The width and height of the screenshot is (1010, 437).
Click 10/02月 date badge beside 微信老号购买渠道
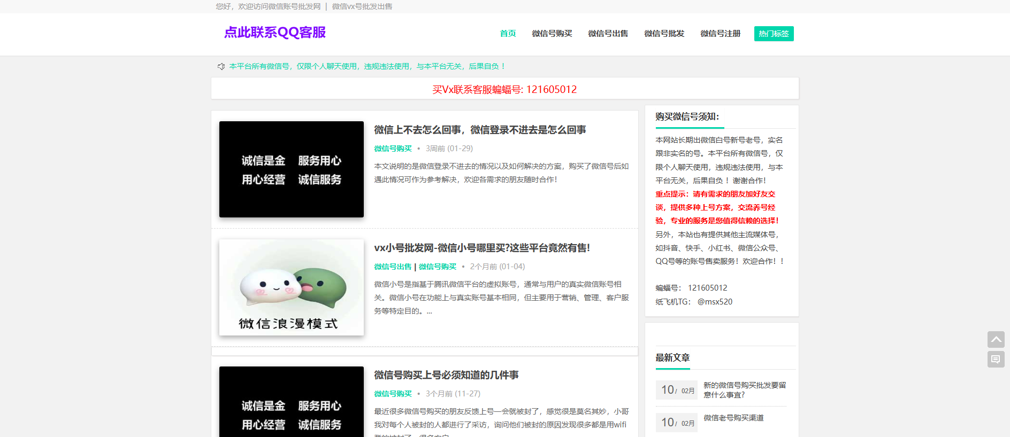coord(677,423)
